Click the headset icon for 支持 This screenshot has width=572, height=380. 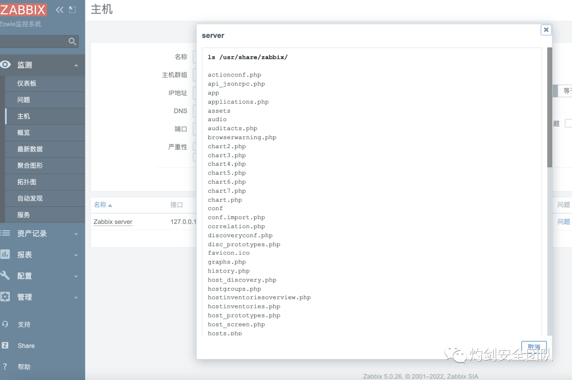[5, 324]
